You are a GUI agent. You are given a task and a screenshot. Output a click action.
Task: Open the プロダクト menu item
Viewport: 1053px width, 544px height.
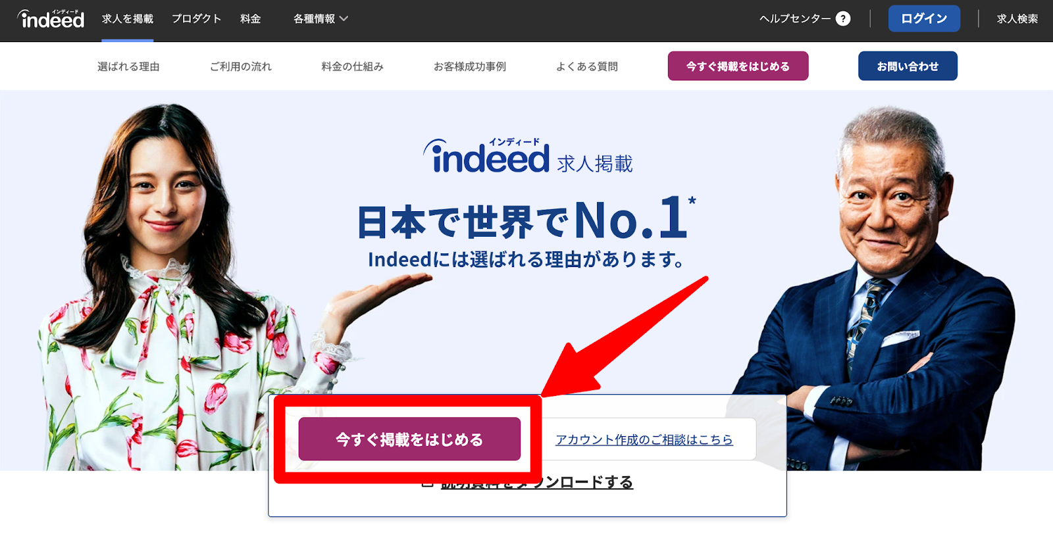click(197, 19)
